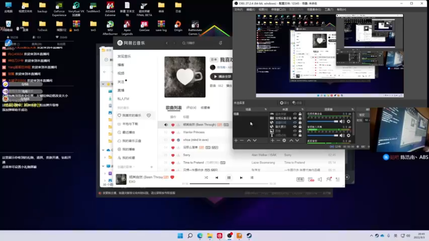Remove selected scene with the minus icon
Viewport: 429px width, 241px height.
[242, 140]
